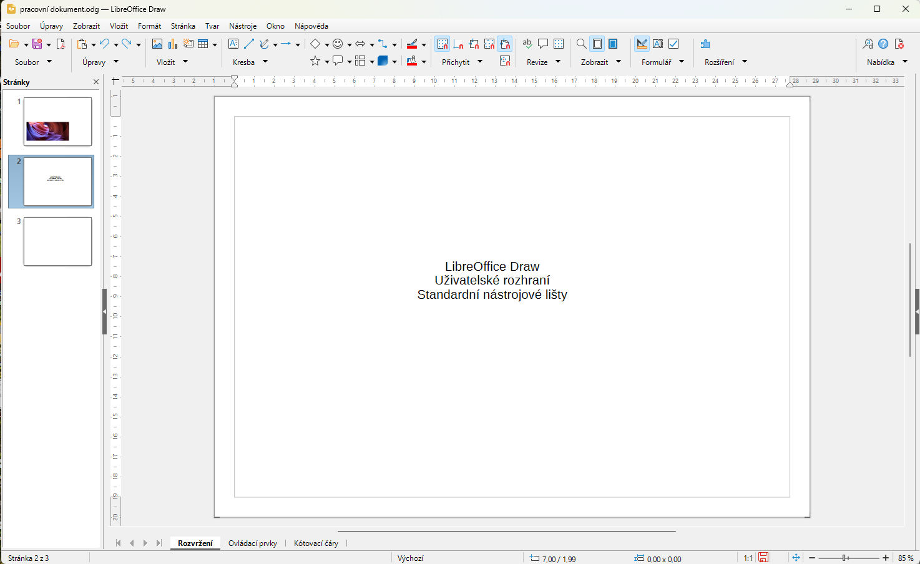Select the blank page 3 thumbnail
Screen dimensions: 920x564
[x=57, y=241]
